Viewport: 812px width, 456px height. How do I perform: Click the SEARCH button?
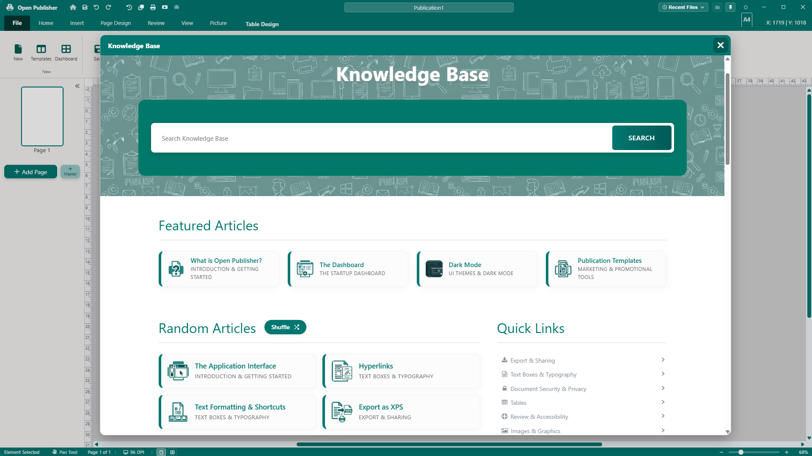(641, 138)
